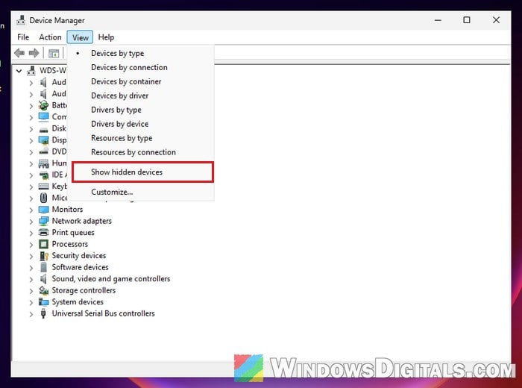Click the Properties pane toolbar icon
Viewport: 522px width, 388px height.
pyautogui.click(x=54, y=53)
